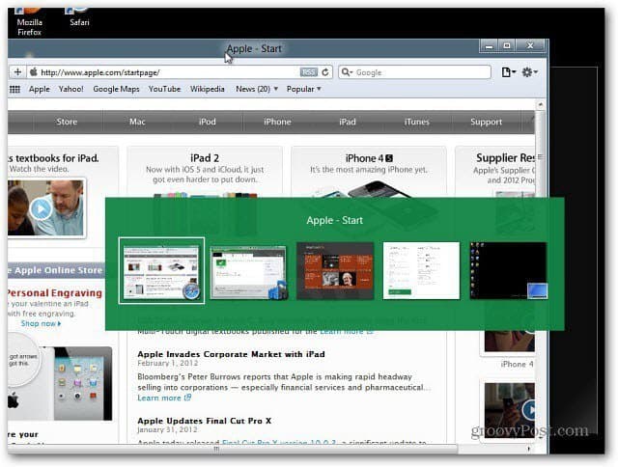The image size is (618, 467).
Task: Click the Apple logo site icon in address bar
Action: pos(34,72)
